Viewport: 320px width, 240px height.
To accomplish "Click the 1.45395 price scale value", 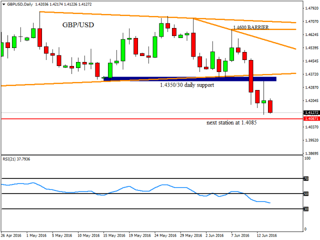I will point(311,48).
